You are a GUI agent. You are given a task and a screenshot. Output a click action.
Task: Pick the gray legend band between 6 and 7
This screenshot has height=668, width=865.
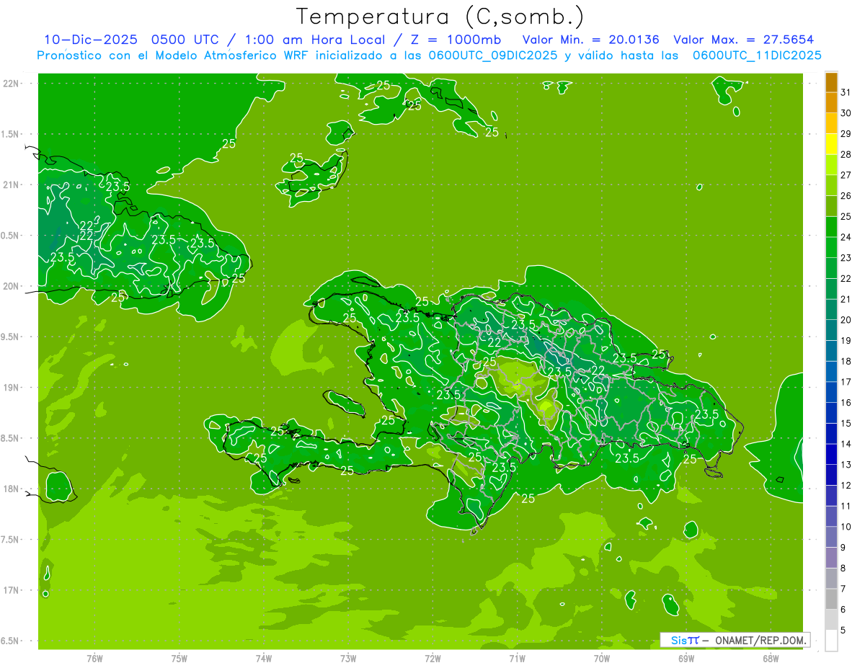[831, 600]
